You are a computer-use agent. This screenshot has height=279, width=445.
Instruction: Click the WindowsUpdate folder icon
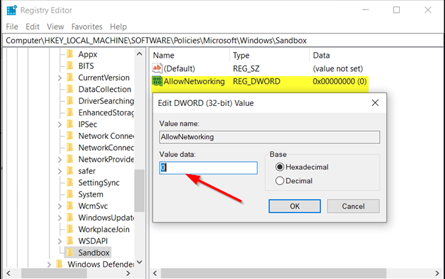click(x=70, y=217)
